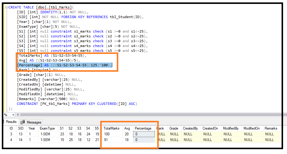Viewport: 287px width, 154px height.
Task: Select the Avg column header
Action: [x=127, y=128]
